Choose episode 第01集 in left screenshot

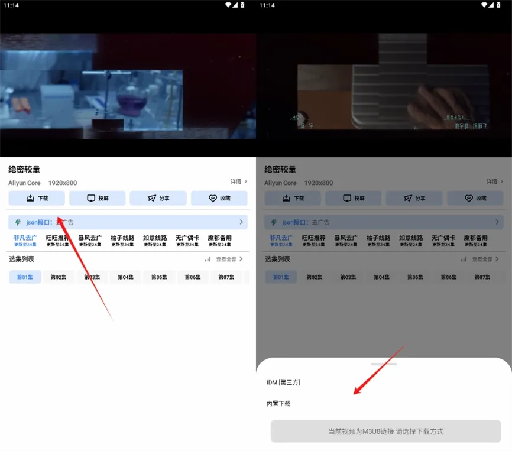click(25, 277)
